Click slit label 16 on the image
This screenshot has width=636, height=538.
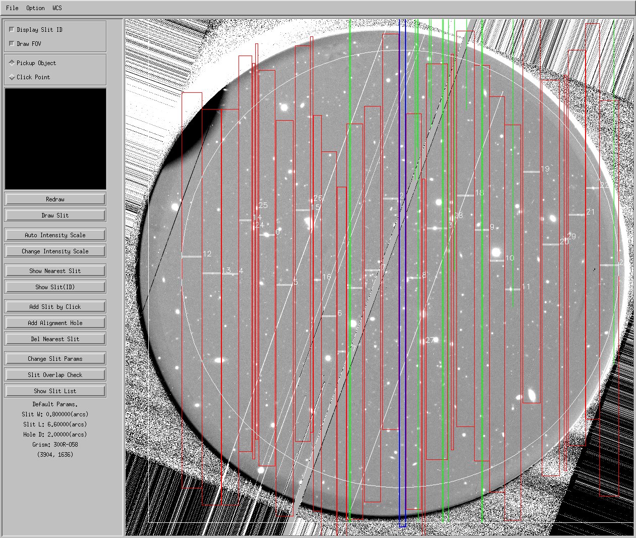pyautogui.click(x=326, y=277)
